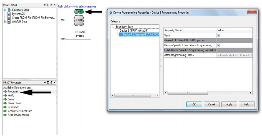Click the green FLASH device chip
Screen dimensions: 262x139
click(x=79, y=11)
